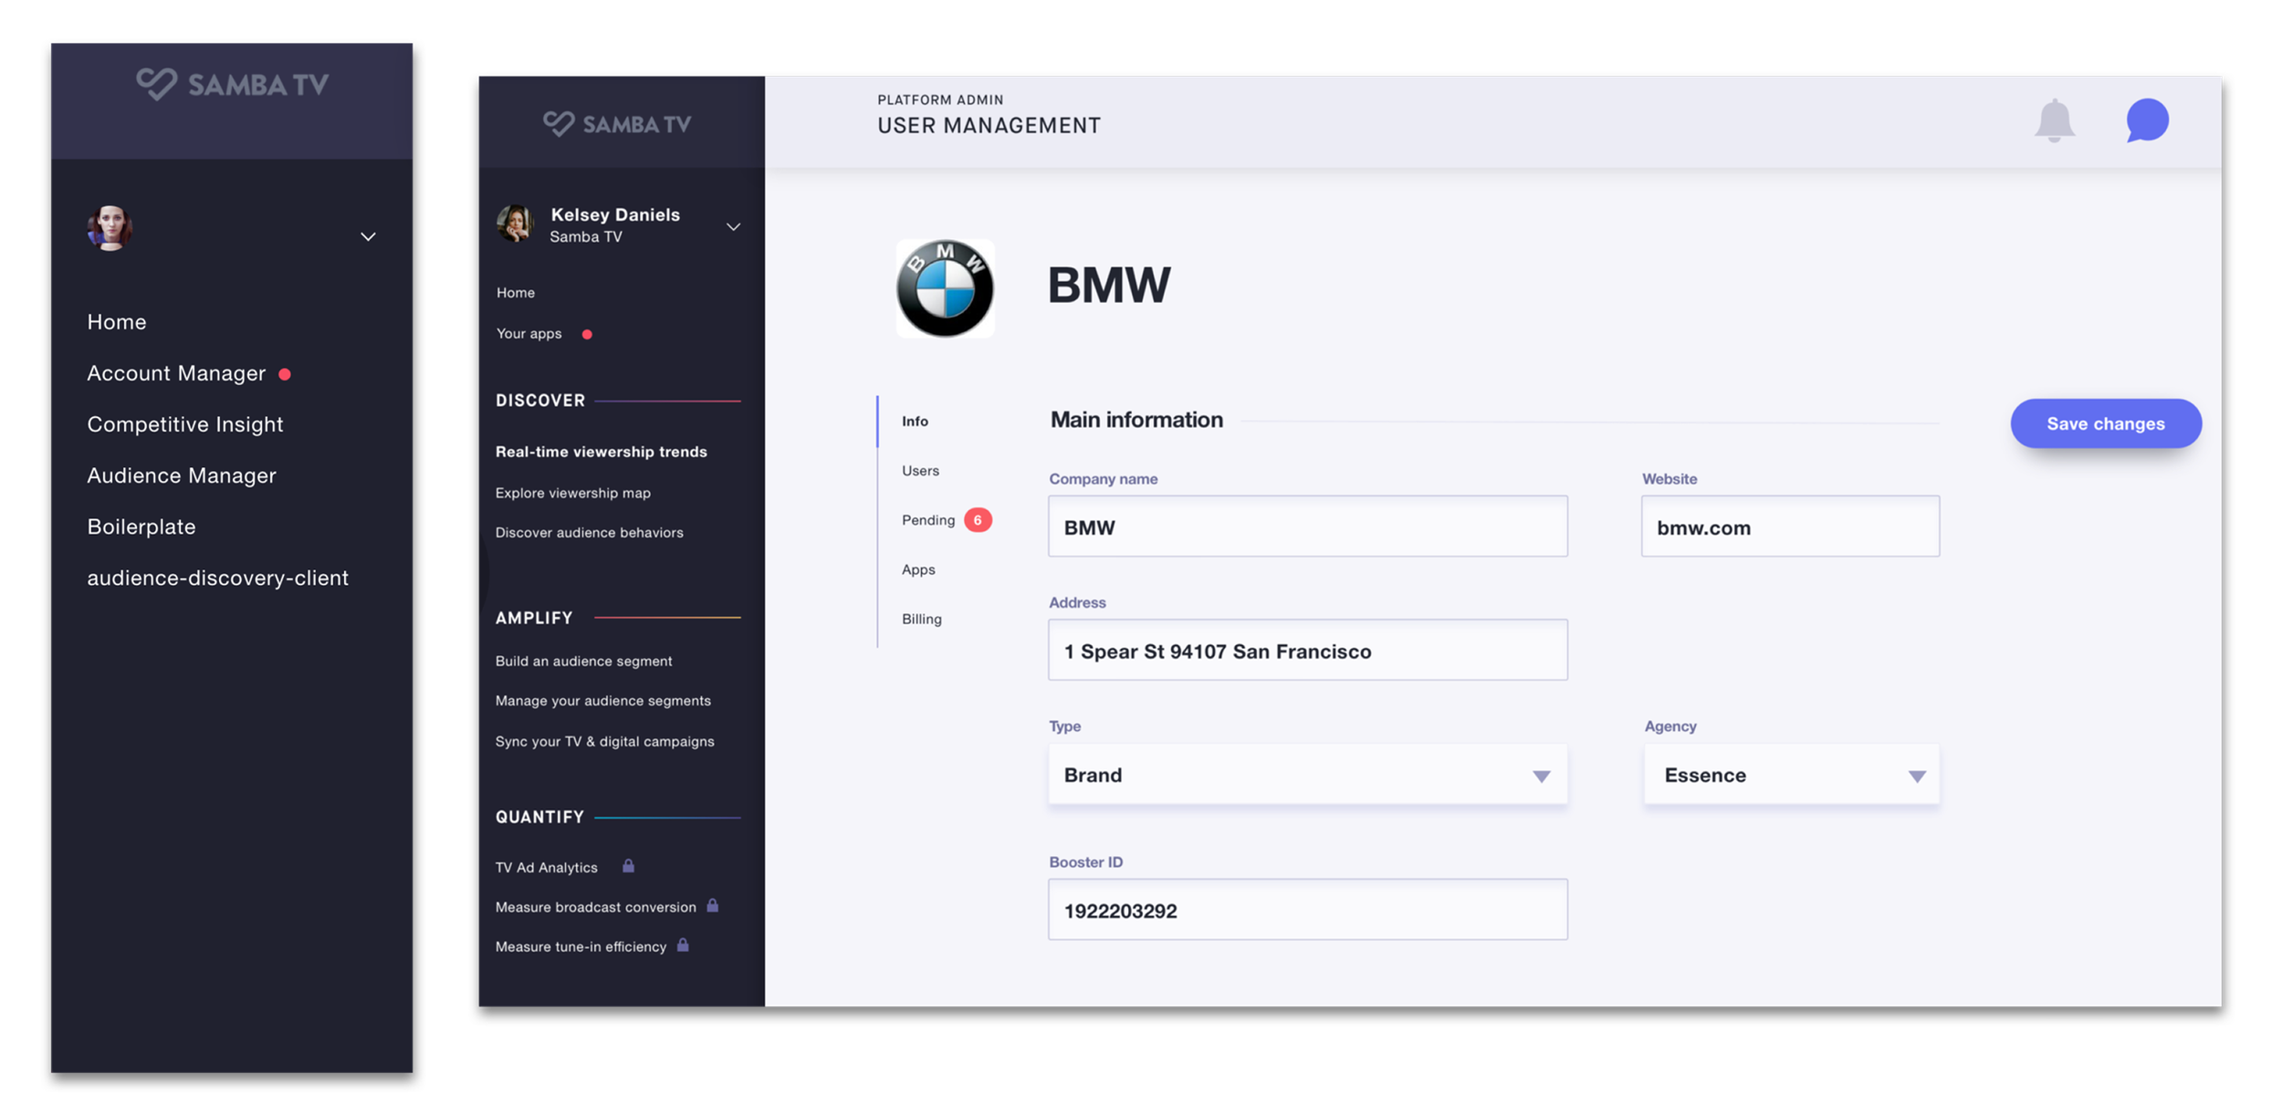
Task: Click lock icon next to Measure broadcast conversion
Action: (x=713, y=905)
